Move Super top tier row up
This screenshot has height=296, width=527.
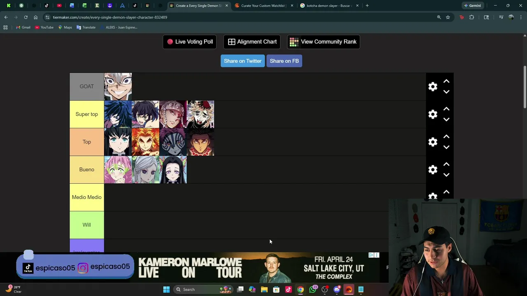(446, 109)
